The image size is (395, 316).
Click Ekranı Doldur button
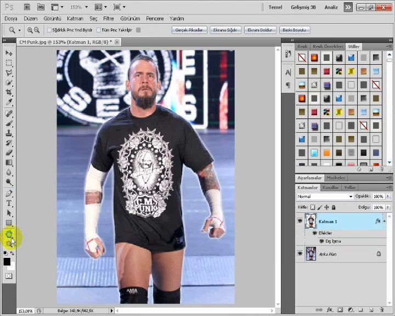coord(260,30)
